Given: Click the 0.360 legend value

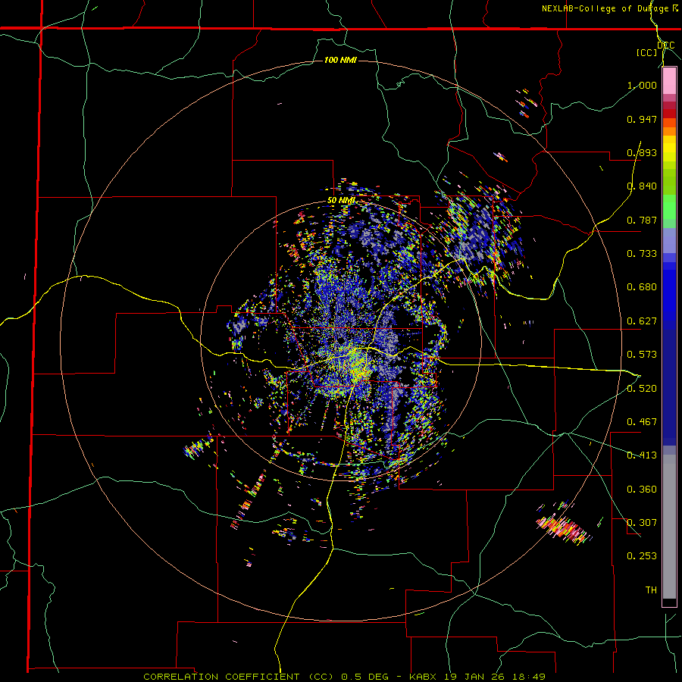Looking at the screenshot, I should click(642, 490).
